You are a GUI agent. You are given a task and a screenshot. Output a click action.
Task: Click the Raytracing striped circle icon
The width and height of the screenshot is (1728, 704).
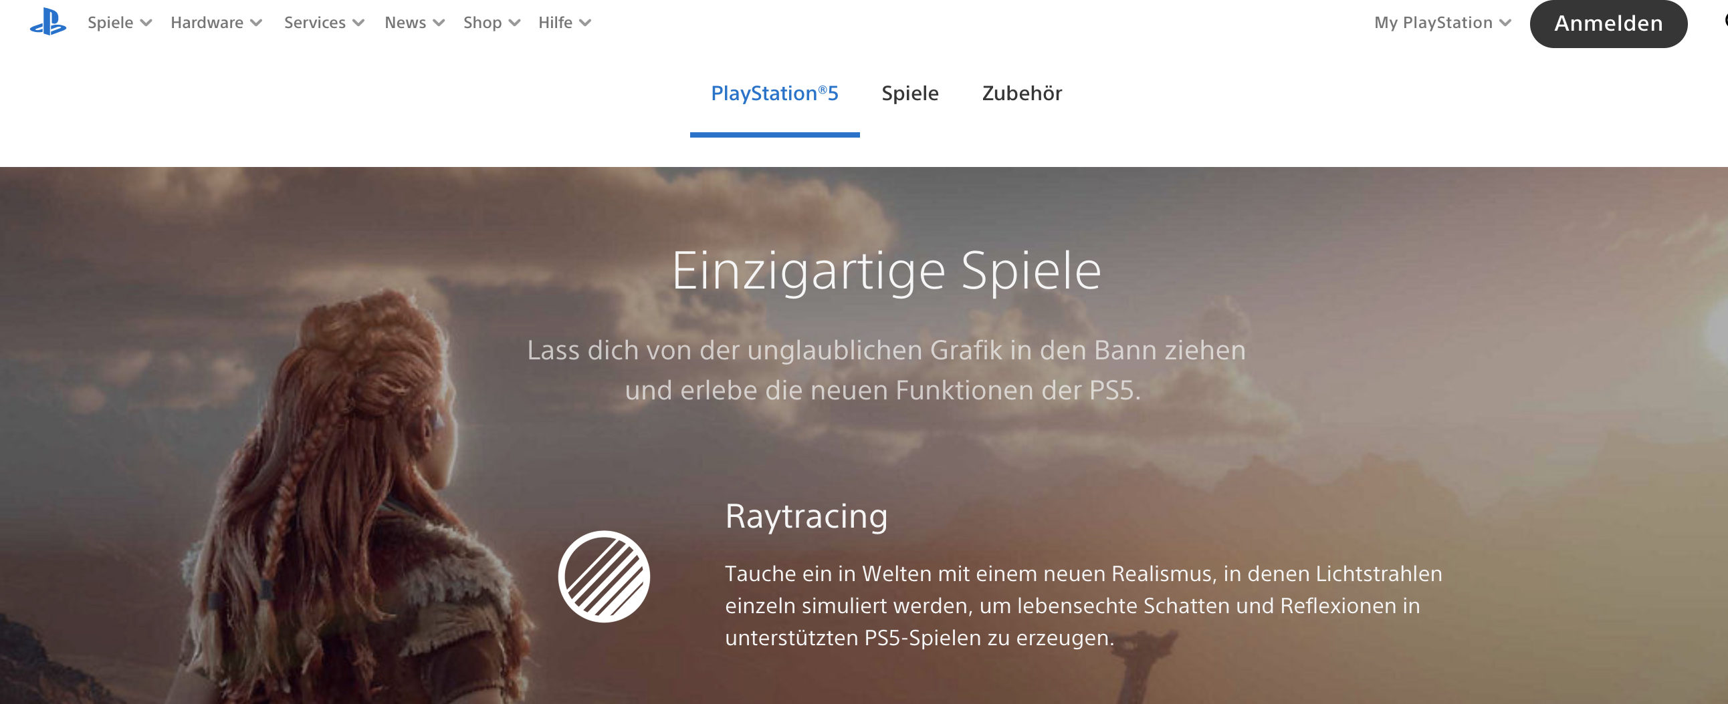pos(604,576)
